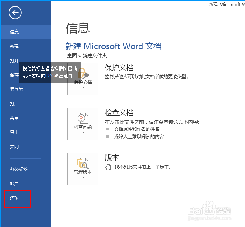Click the 找不到此文件的上一个版本 text

point(143,167)
